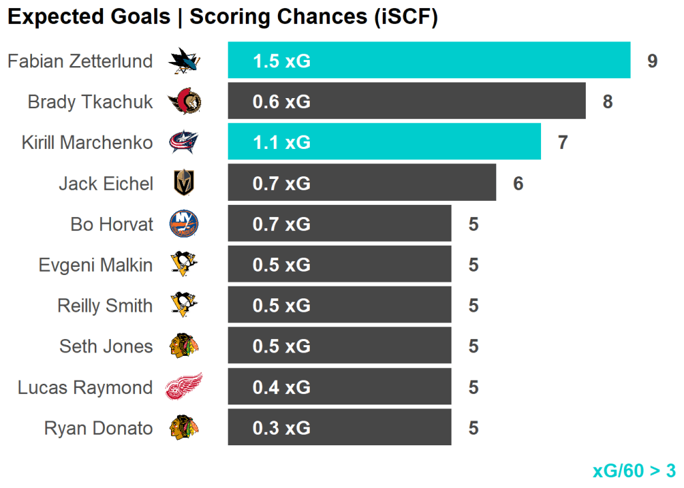
Task: Click the Penguins logo beside Reilly Smith
Action: [184, 306]
